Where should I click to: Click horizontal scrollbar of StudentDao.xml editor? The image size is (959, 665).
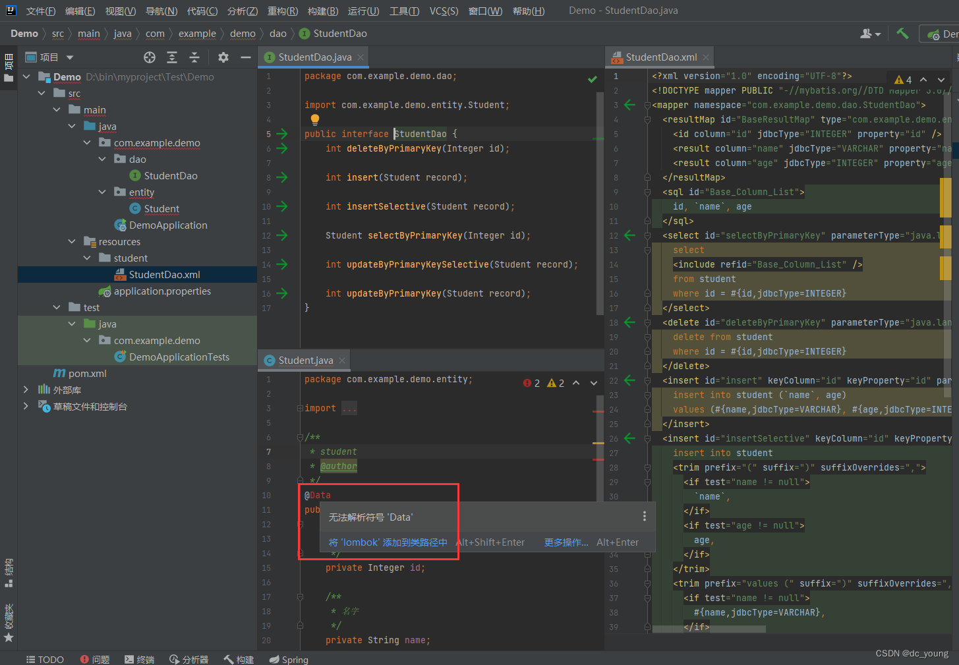click(709, 629)
